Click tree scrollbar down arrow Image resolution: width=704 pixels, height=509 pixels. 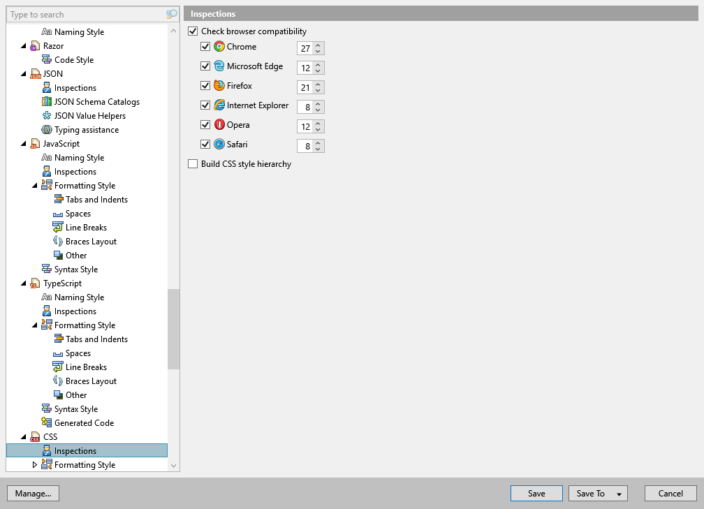[x=173, y=466]
